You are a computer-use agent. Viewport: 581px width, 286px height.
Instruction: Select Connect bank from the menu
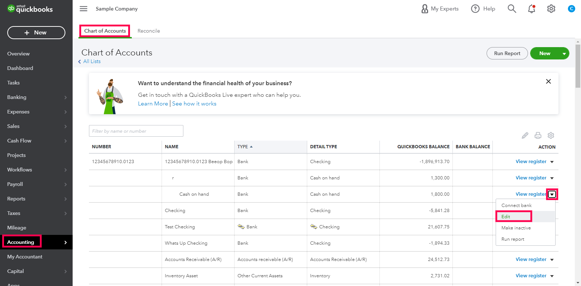(525, 205)
